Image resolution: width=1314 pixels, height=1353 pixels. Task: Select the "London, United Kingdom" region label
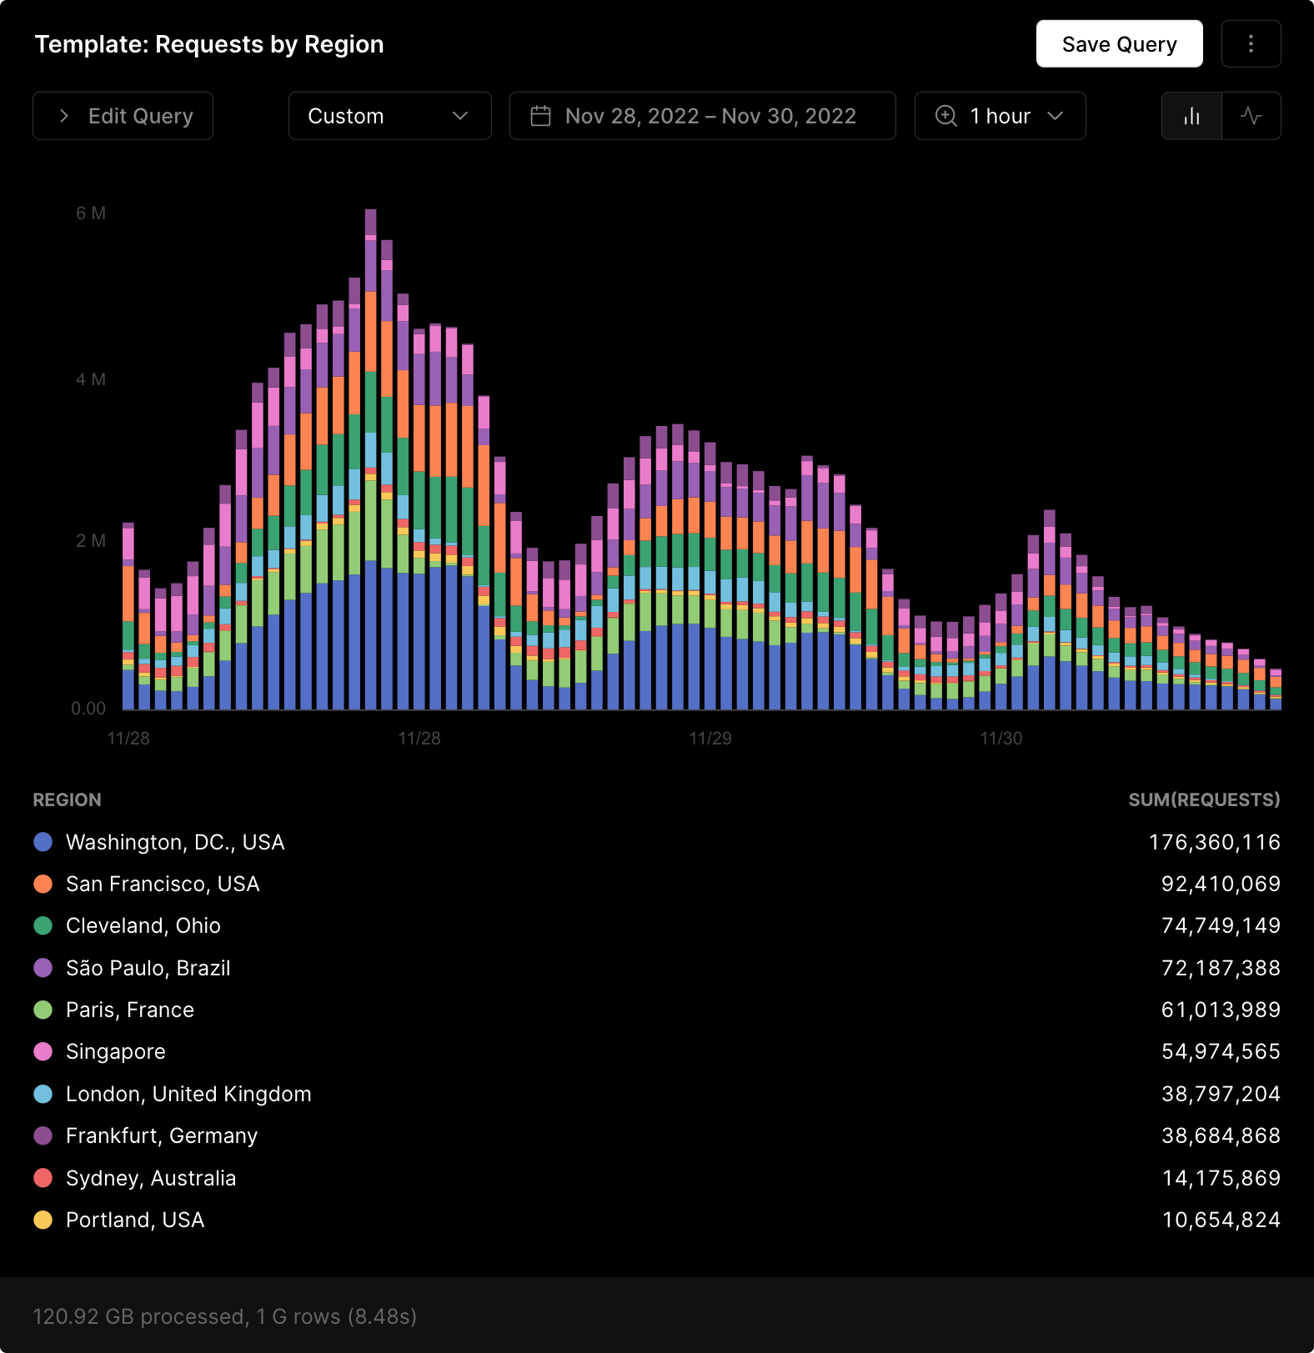[188, 1094]
